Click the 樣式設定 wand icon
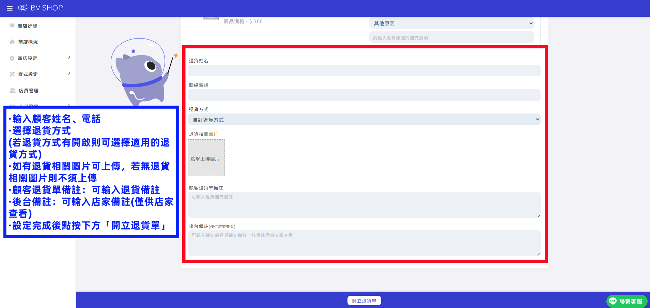This screenshot has width=650, height=308. tap(12, 74)
